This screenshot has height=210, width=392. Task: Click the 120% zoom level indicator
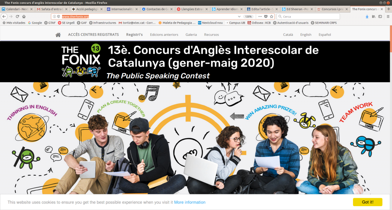248,16
